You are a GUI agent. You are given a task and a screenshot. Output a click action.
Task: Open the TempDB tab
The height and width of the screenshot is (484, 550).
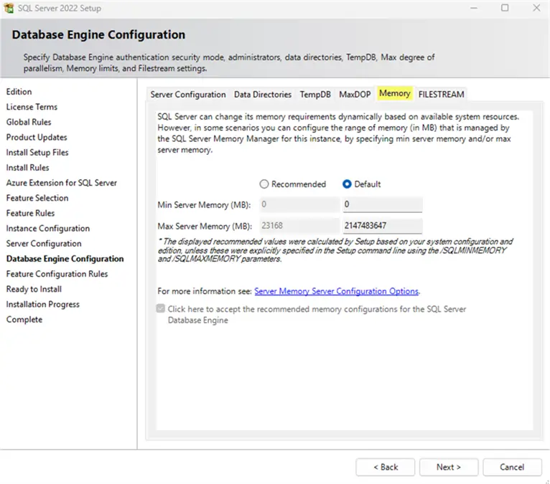[315, 95]
